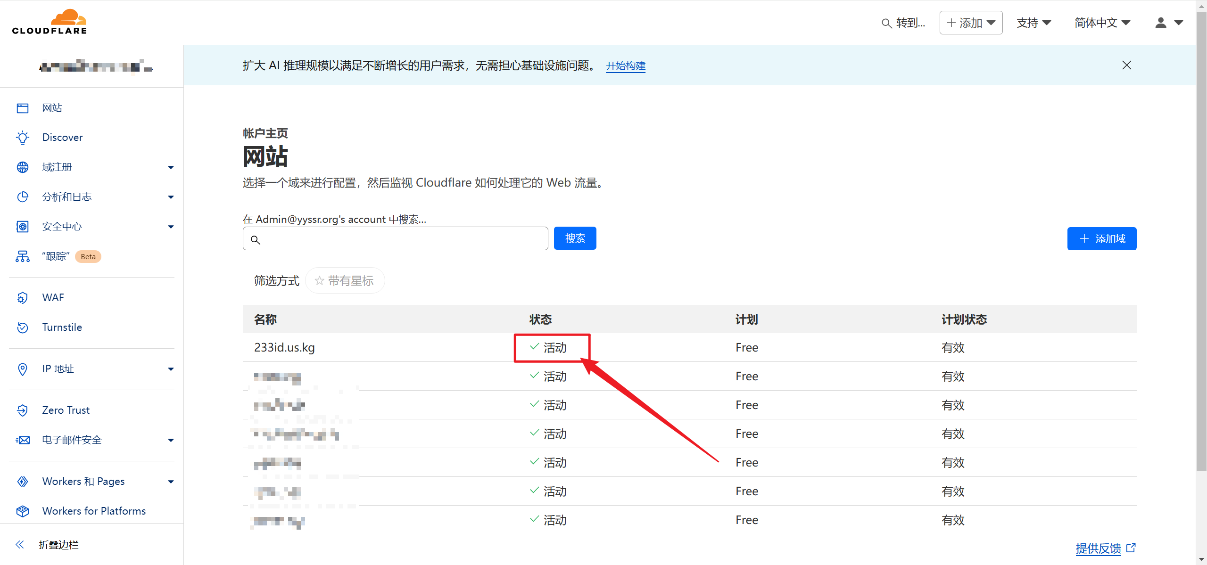Open Workers for Platforms in sidebar
Screen dimensions: 1207x565
pyautogui.click(x=94, y=511)
